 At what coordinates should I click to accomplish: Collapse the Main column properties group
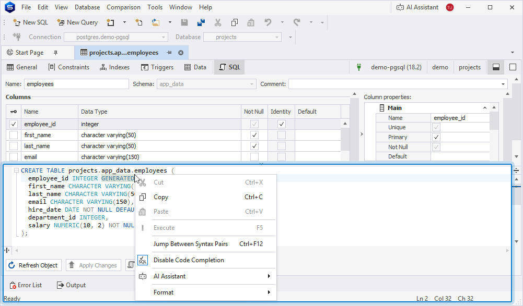[x=485, y=108]
